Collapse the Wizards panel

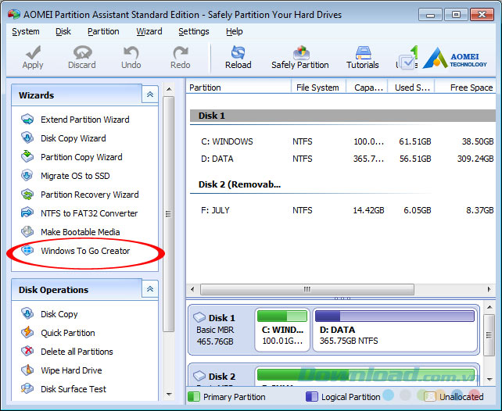149,95
